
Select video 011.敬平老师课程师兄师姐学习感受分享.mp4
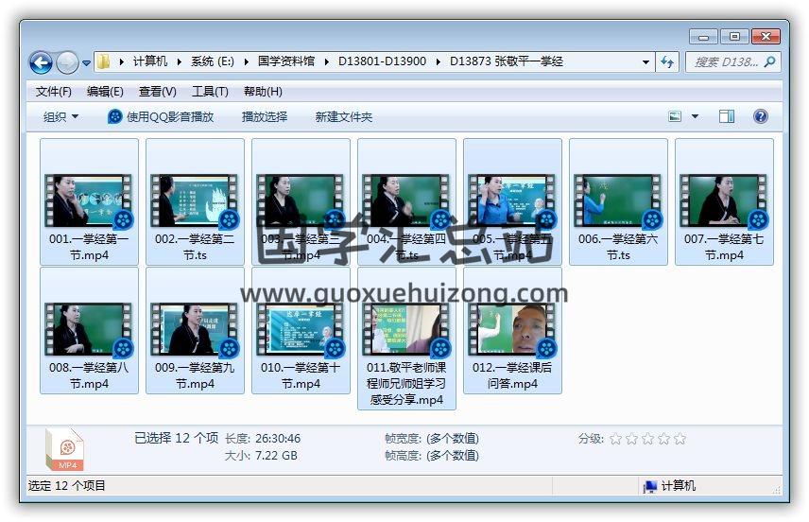[406, 339]
